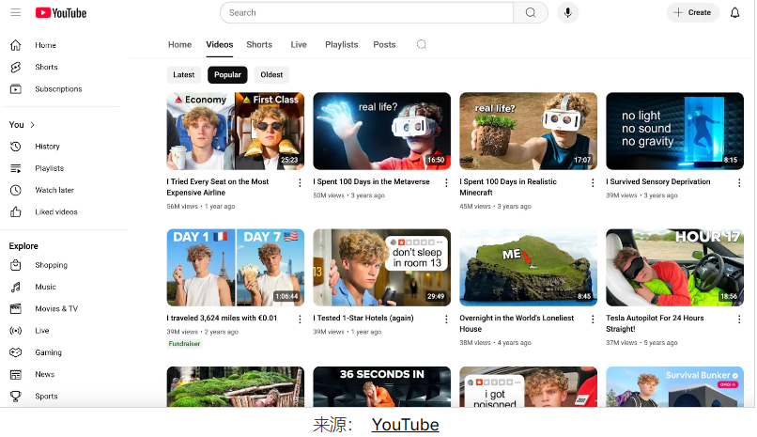Click the Create button

tap(692, 12)
